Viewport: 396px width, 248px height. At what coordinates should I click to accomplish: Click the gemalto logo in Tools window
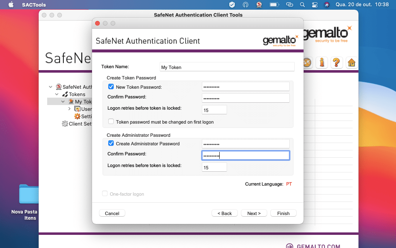(x=328, y=34)
